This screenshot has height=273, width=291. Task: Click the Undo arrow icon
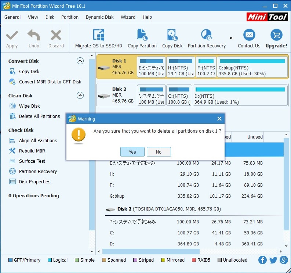(x=34, y=35)
